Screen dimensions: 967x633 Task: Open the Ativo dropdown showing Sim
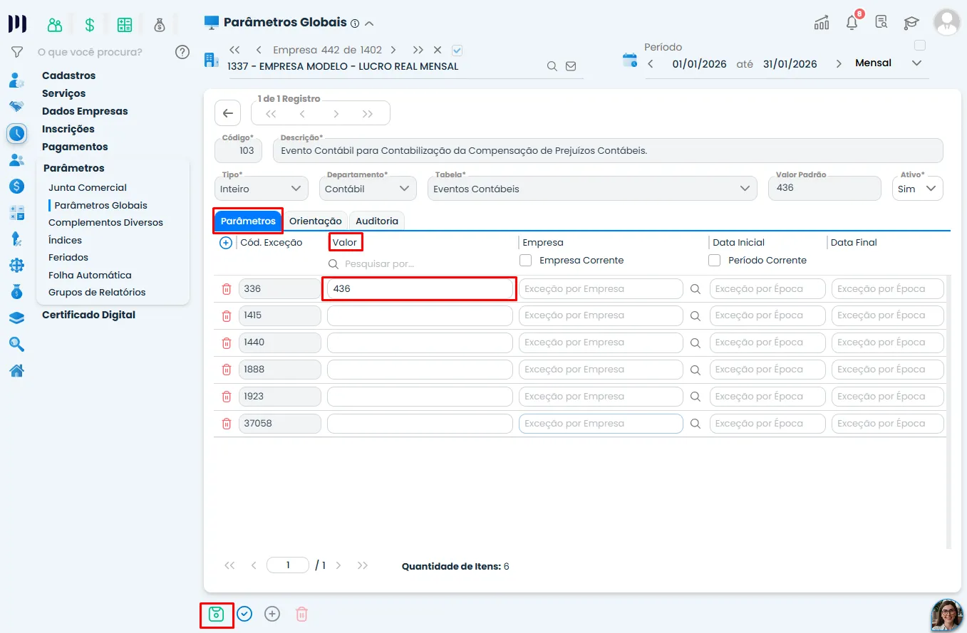coord(918,188)
